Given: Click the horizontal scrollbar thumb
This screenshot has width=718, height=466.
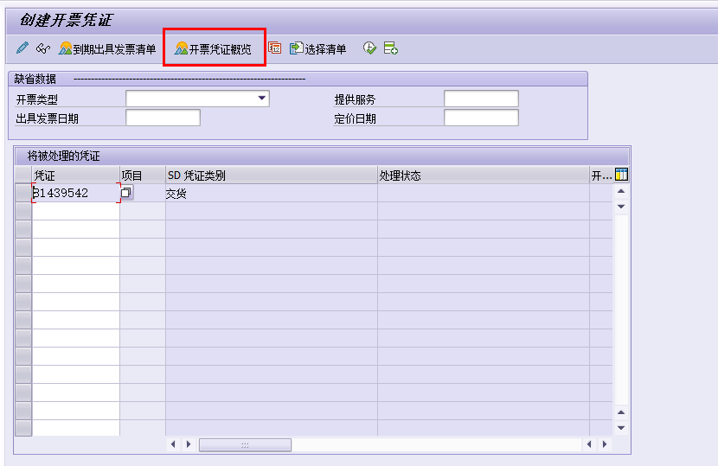Looking at the screenshot, I should pos(245,444).
